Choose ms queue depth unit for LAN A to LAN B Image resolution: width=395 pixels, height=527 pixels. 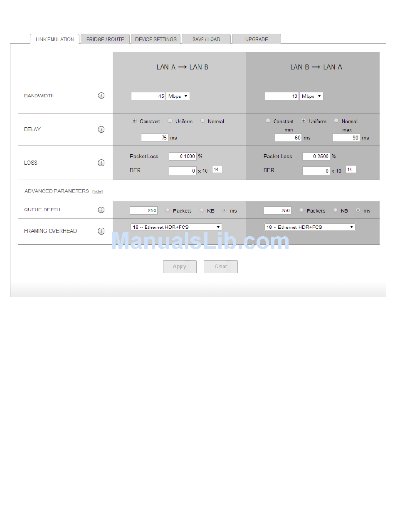225,210
